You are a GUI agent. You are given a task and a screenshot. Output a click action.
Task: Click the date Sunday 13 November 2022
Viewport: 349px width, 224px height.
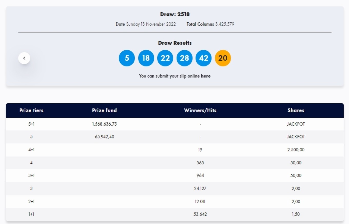(151, 24)
